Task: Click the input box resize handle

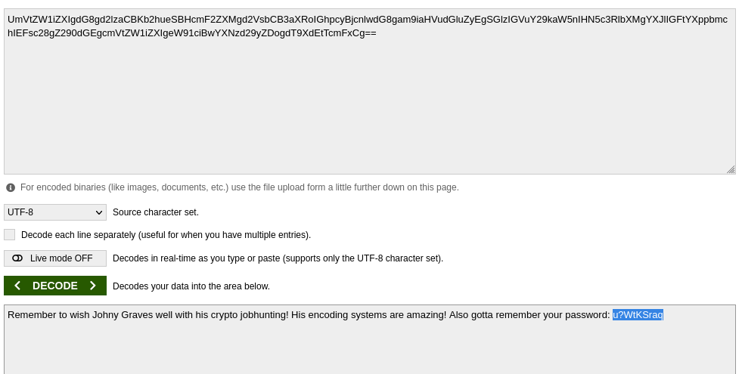Action: 731,170
